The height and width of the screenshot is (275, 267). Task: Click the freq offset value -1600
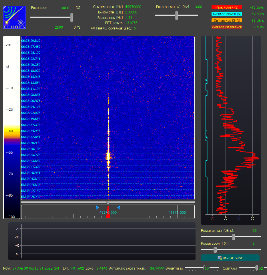(x=197, y=7)
